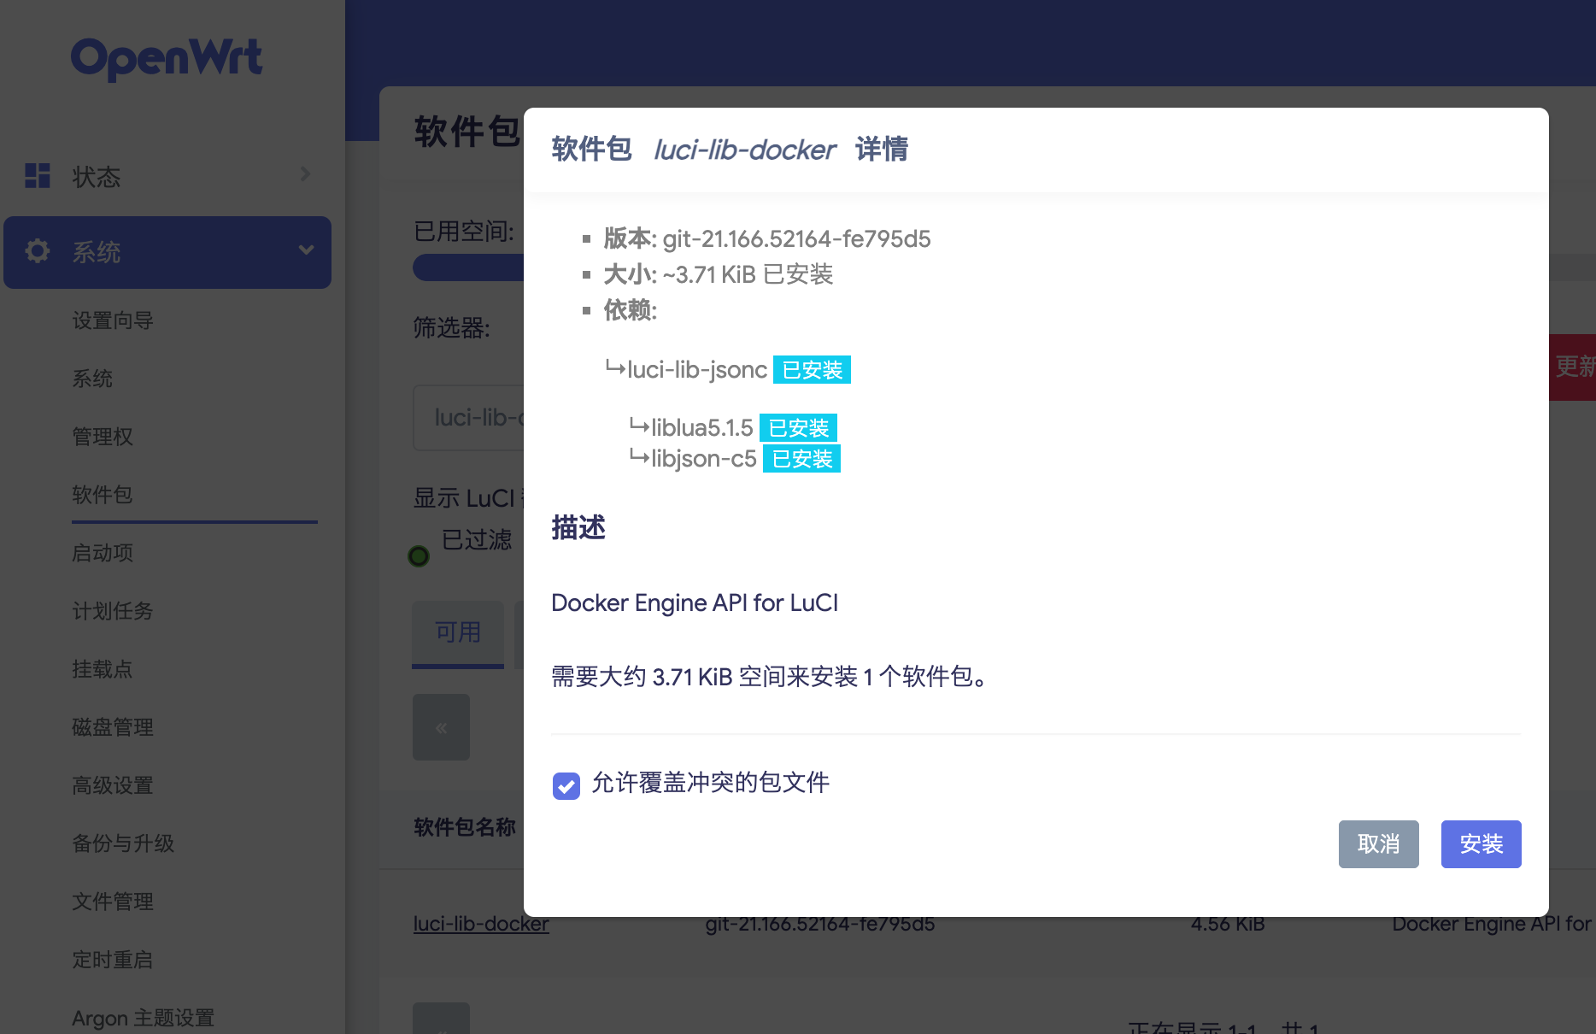The image size is (1596, 1034).
Task: Click the 软件包名称 column header
Action: click(x=465, y=827)
